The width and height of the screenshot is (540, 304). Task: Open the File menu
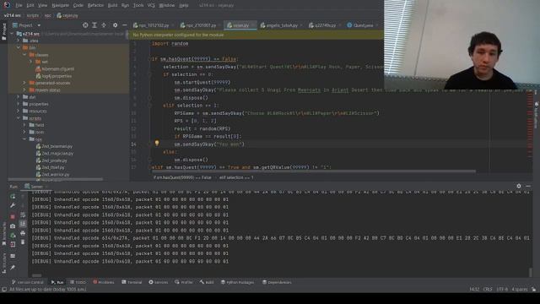[x=19, y=6]
